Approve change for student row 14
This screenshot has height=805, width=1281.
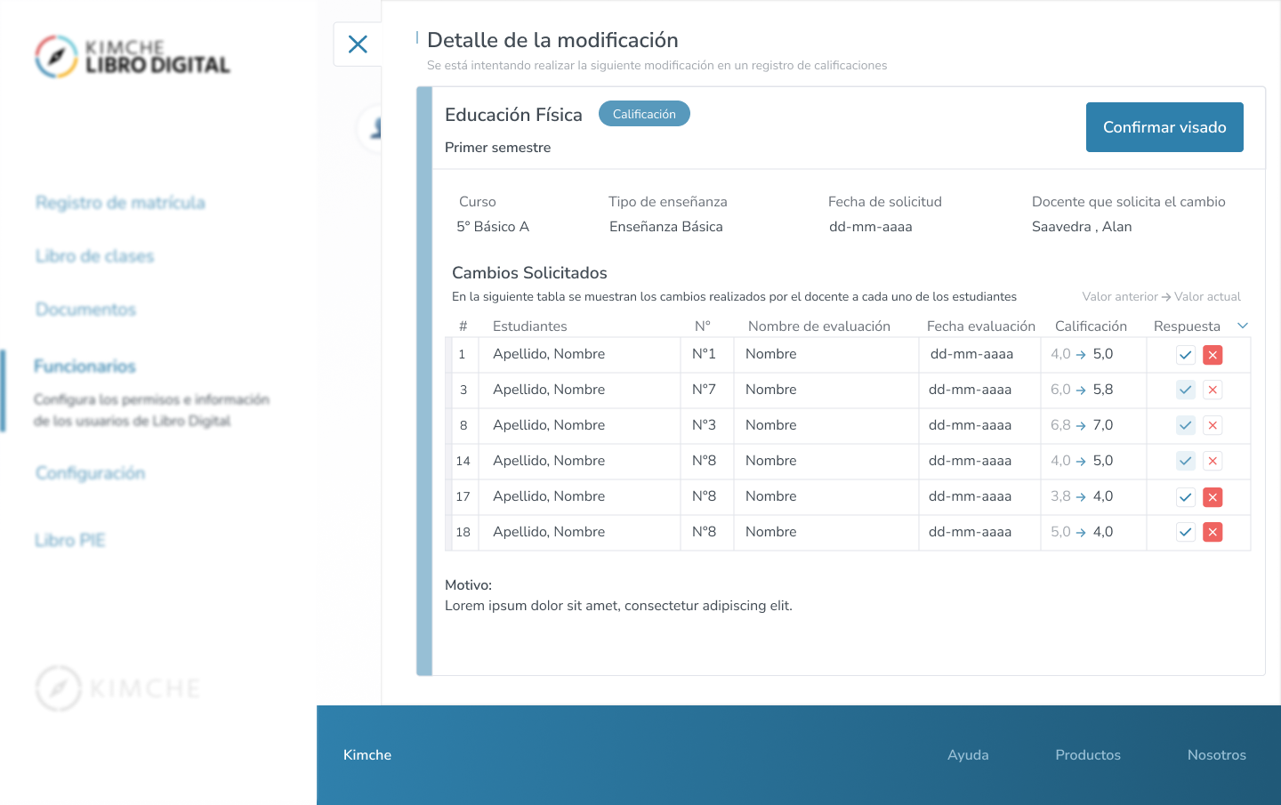pos(1186,461)
